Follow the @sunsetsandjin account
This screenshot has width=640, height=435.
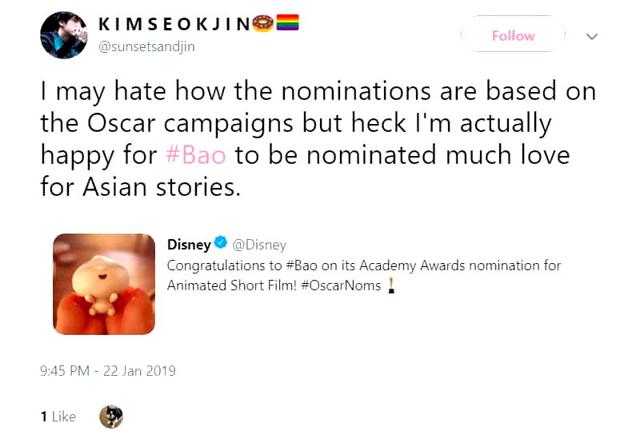point(513,36)
